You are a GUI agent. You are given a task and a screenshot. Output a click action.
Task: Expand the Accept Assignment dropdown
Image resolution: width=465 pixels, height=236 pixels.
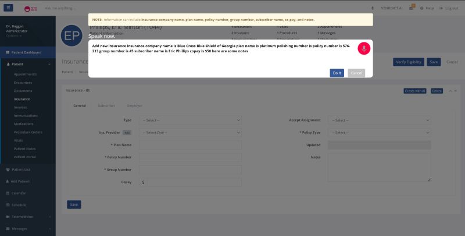point(379,120)
